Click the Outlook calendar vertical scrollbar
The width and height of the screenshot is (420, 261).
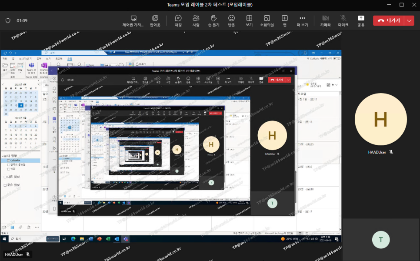pos(340,161)
